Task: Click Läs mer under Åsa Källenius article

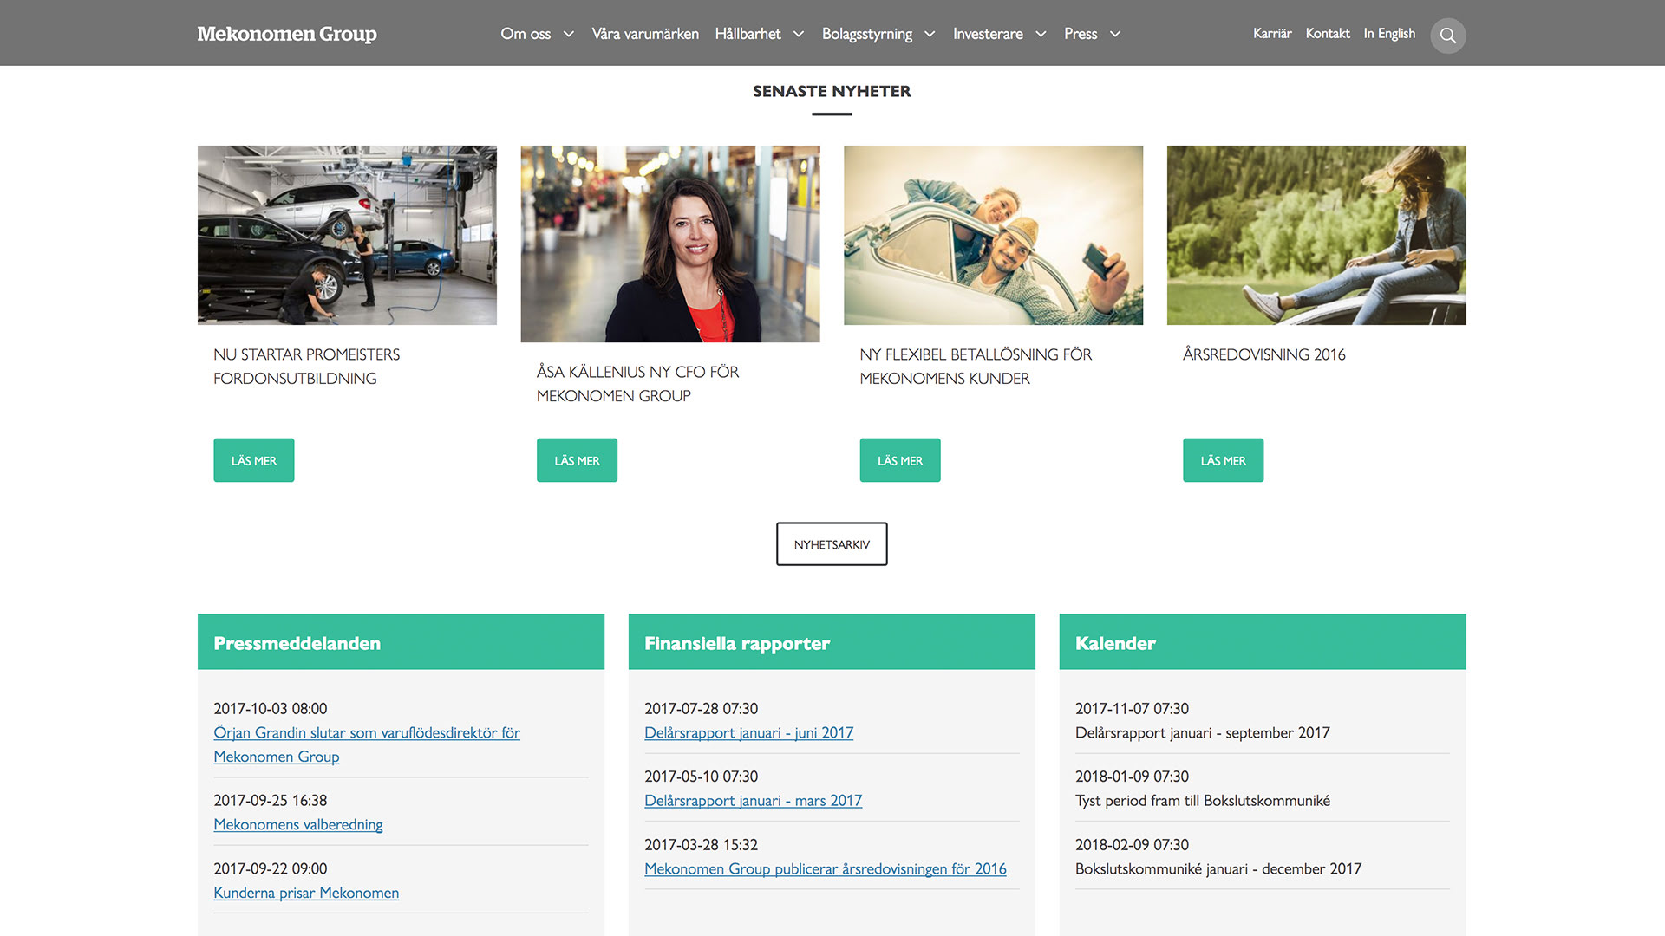Action: [x=577, y=460]
